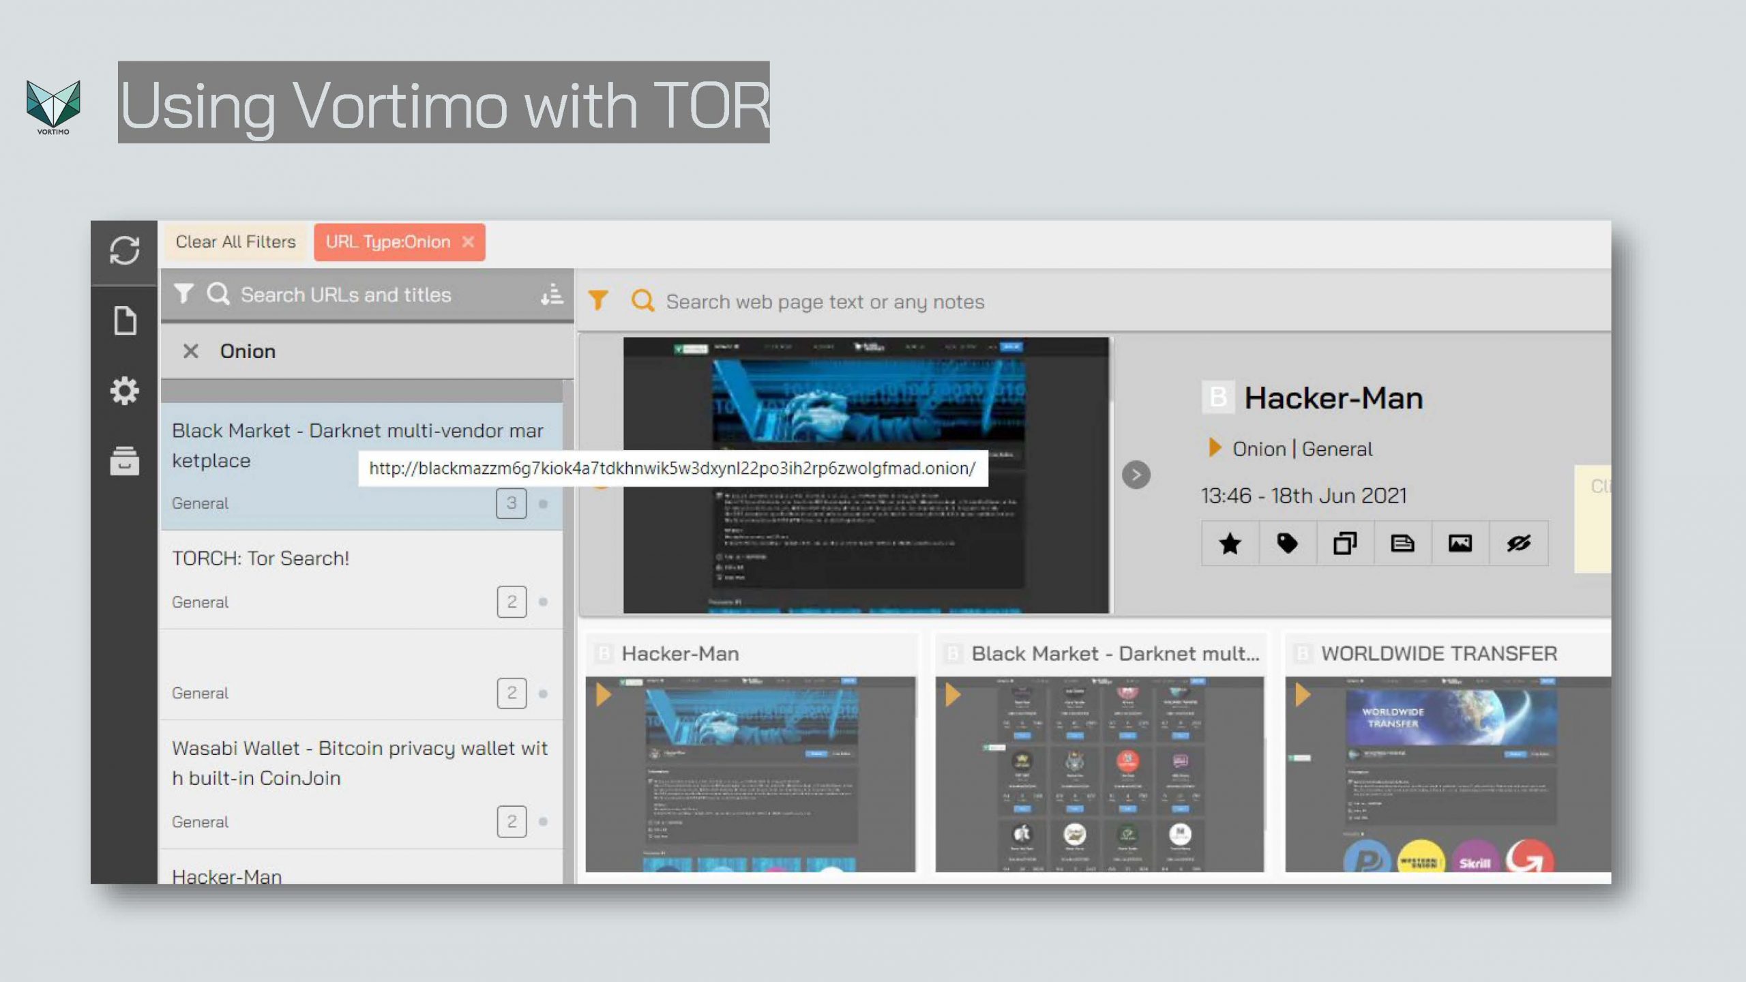The image size is (1746, 982).
Task: Click magnifier icon beside Search URLs
Action: tap(218, 294)
